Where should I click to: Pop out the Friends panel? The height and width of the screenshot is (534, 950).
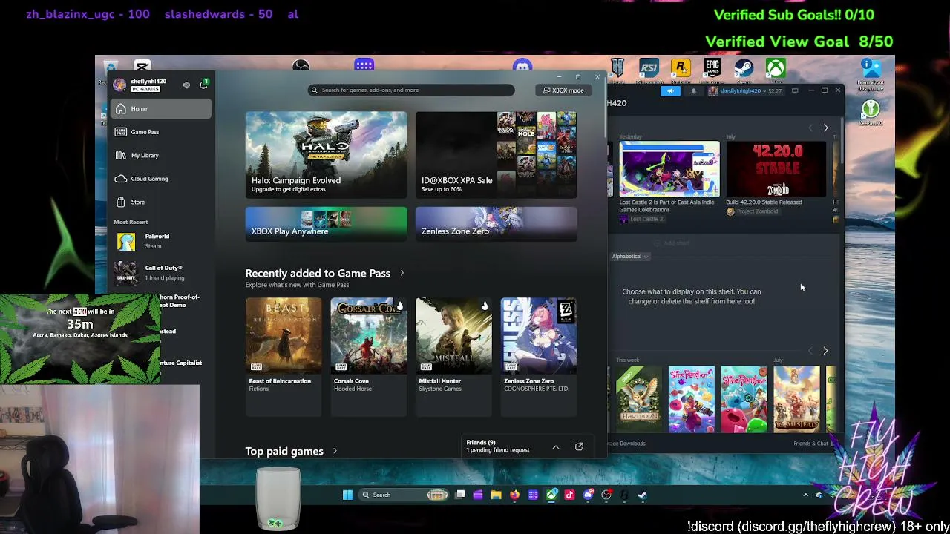pyautogui.click(x=579, y=447)
